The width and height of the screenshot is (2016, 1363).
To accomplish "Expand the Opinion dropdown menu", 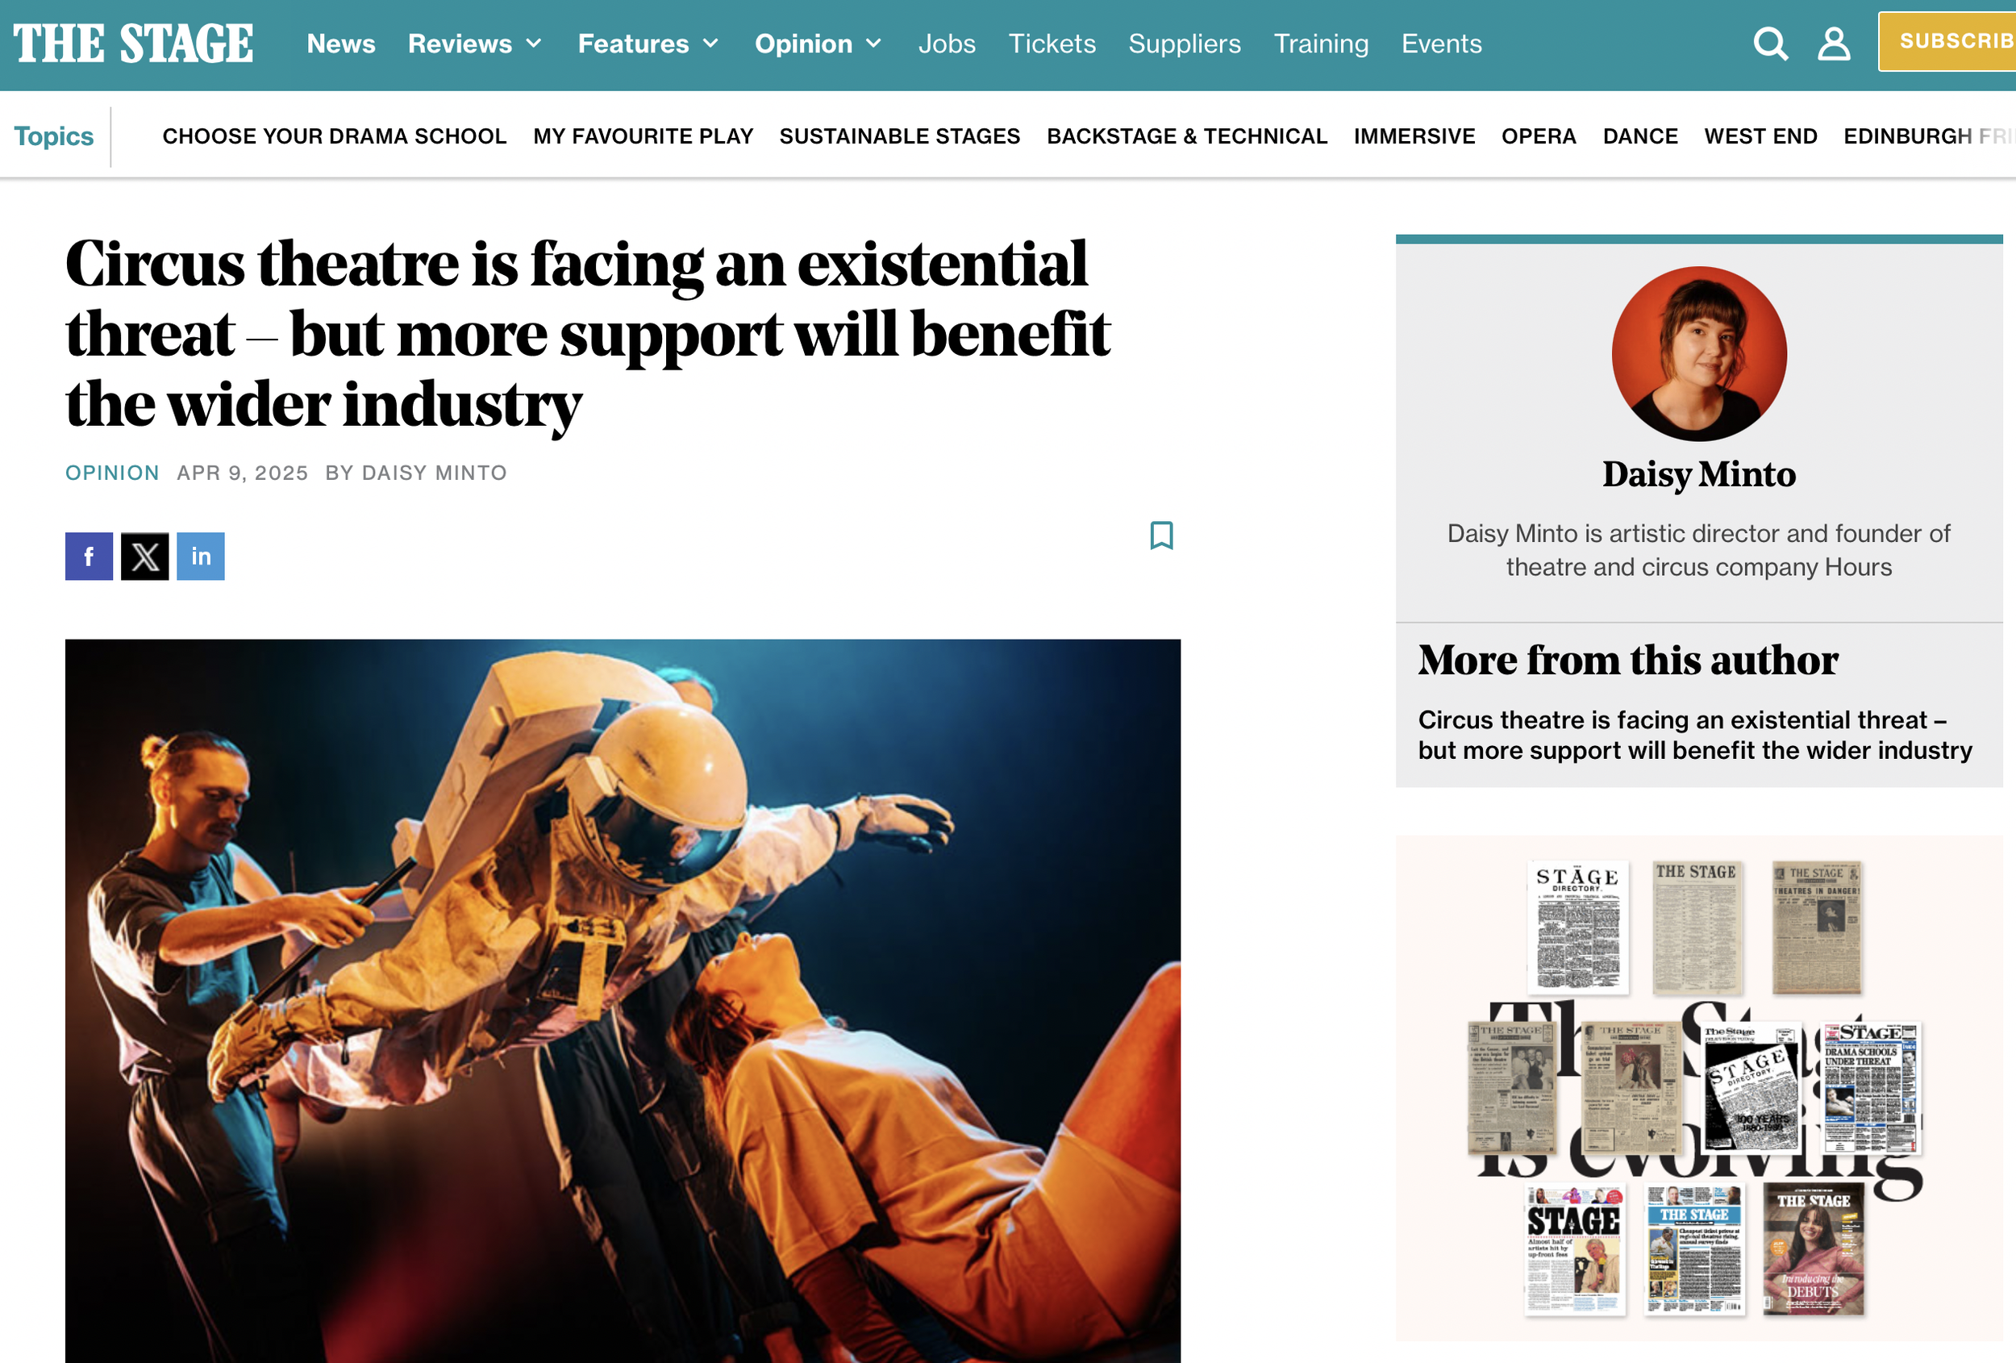I will (818, 44).
